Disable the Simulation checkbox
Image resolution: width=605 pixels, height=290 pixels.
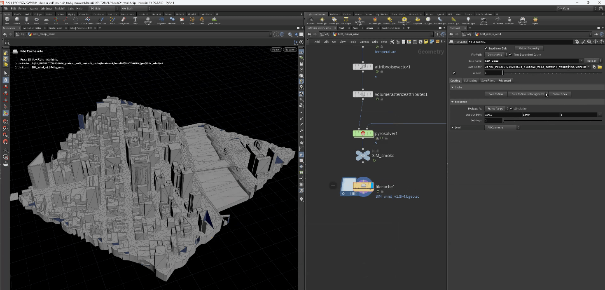(x=511, y=109)
